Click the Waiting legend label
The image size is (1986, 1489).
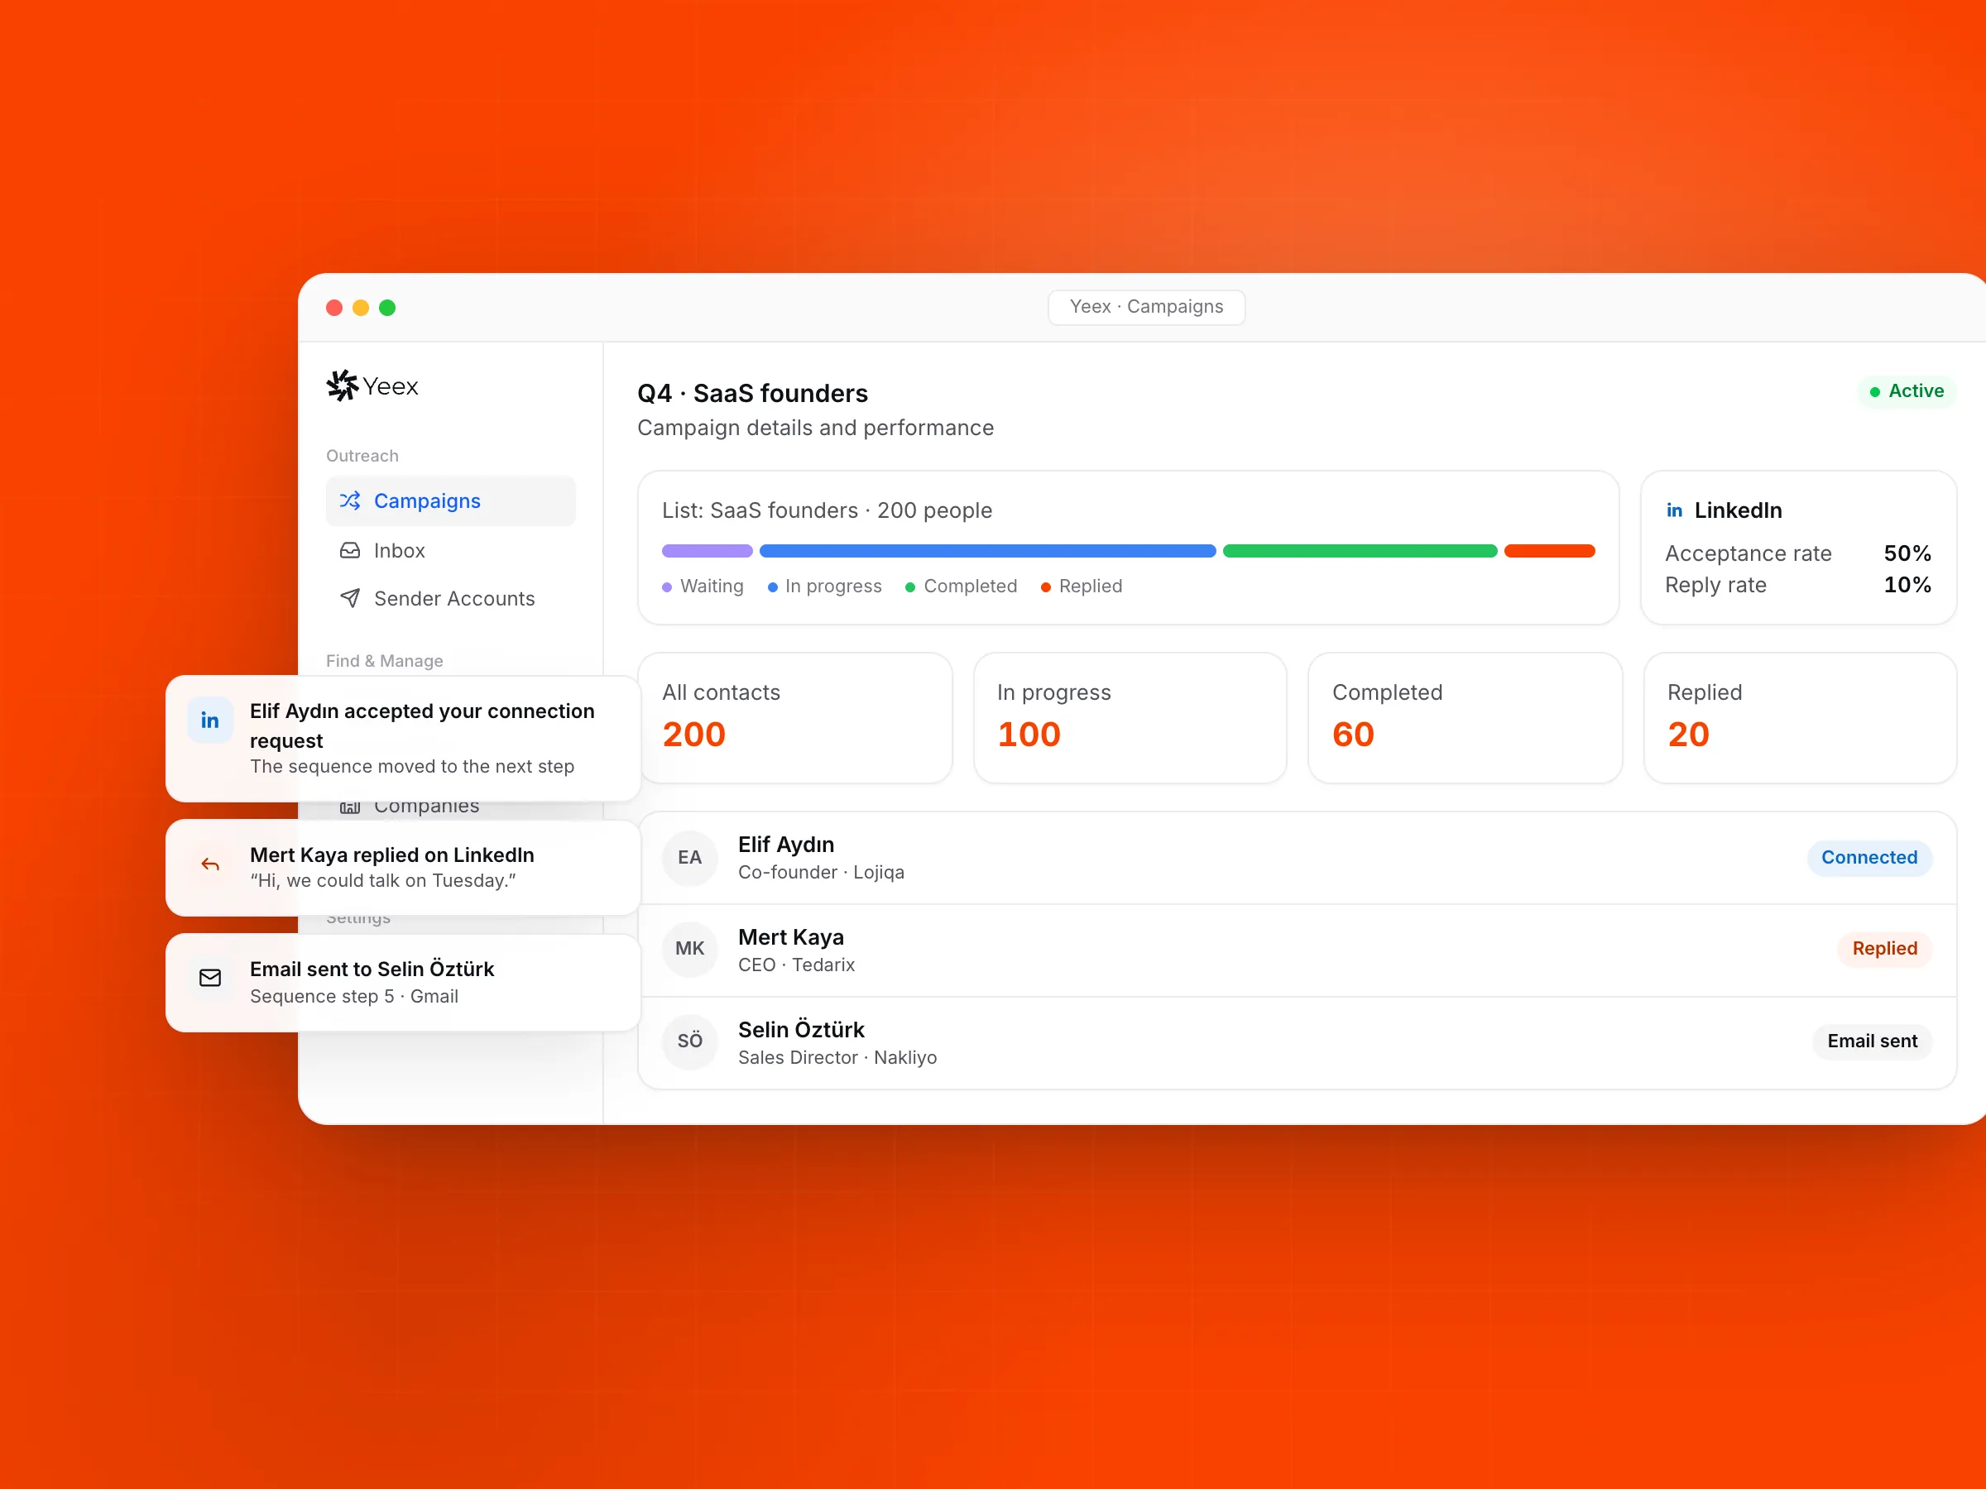pyautogui.click(x=712, y=586)
